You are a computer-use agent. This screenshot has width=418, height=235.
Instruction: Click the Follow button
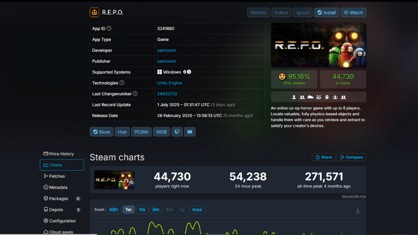point(281,13)
